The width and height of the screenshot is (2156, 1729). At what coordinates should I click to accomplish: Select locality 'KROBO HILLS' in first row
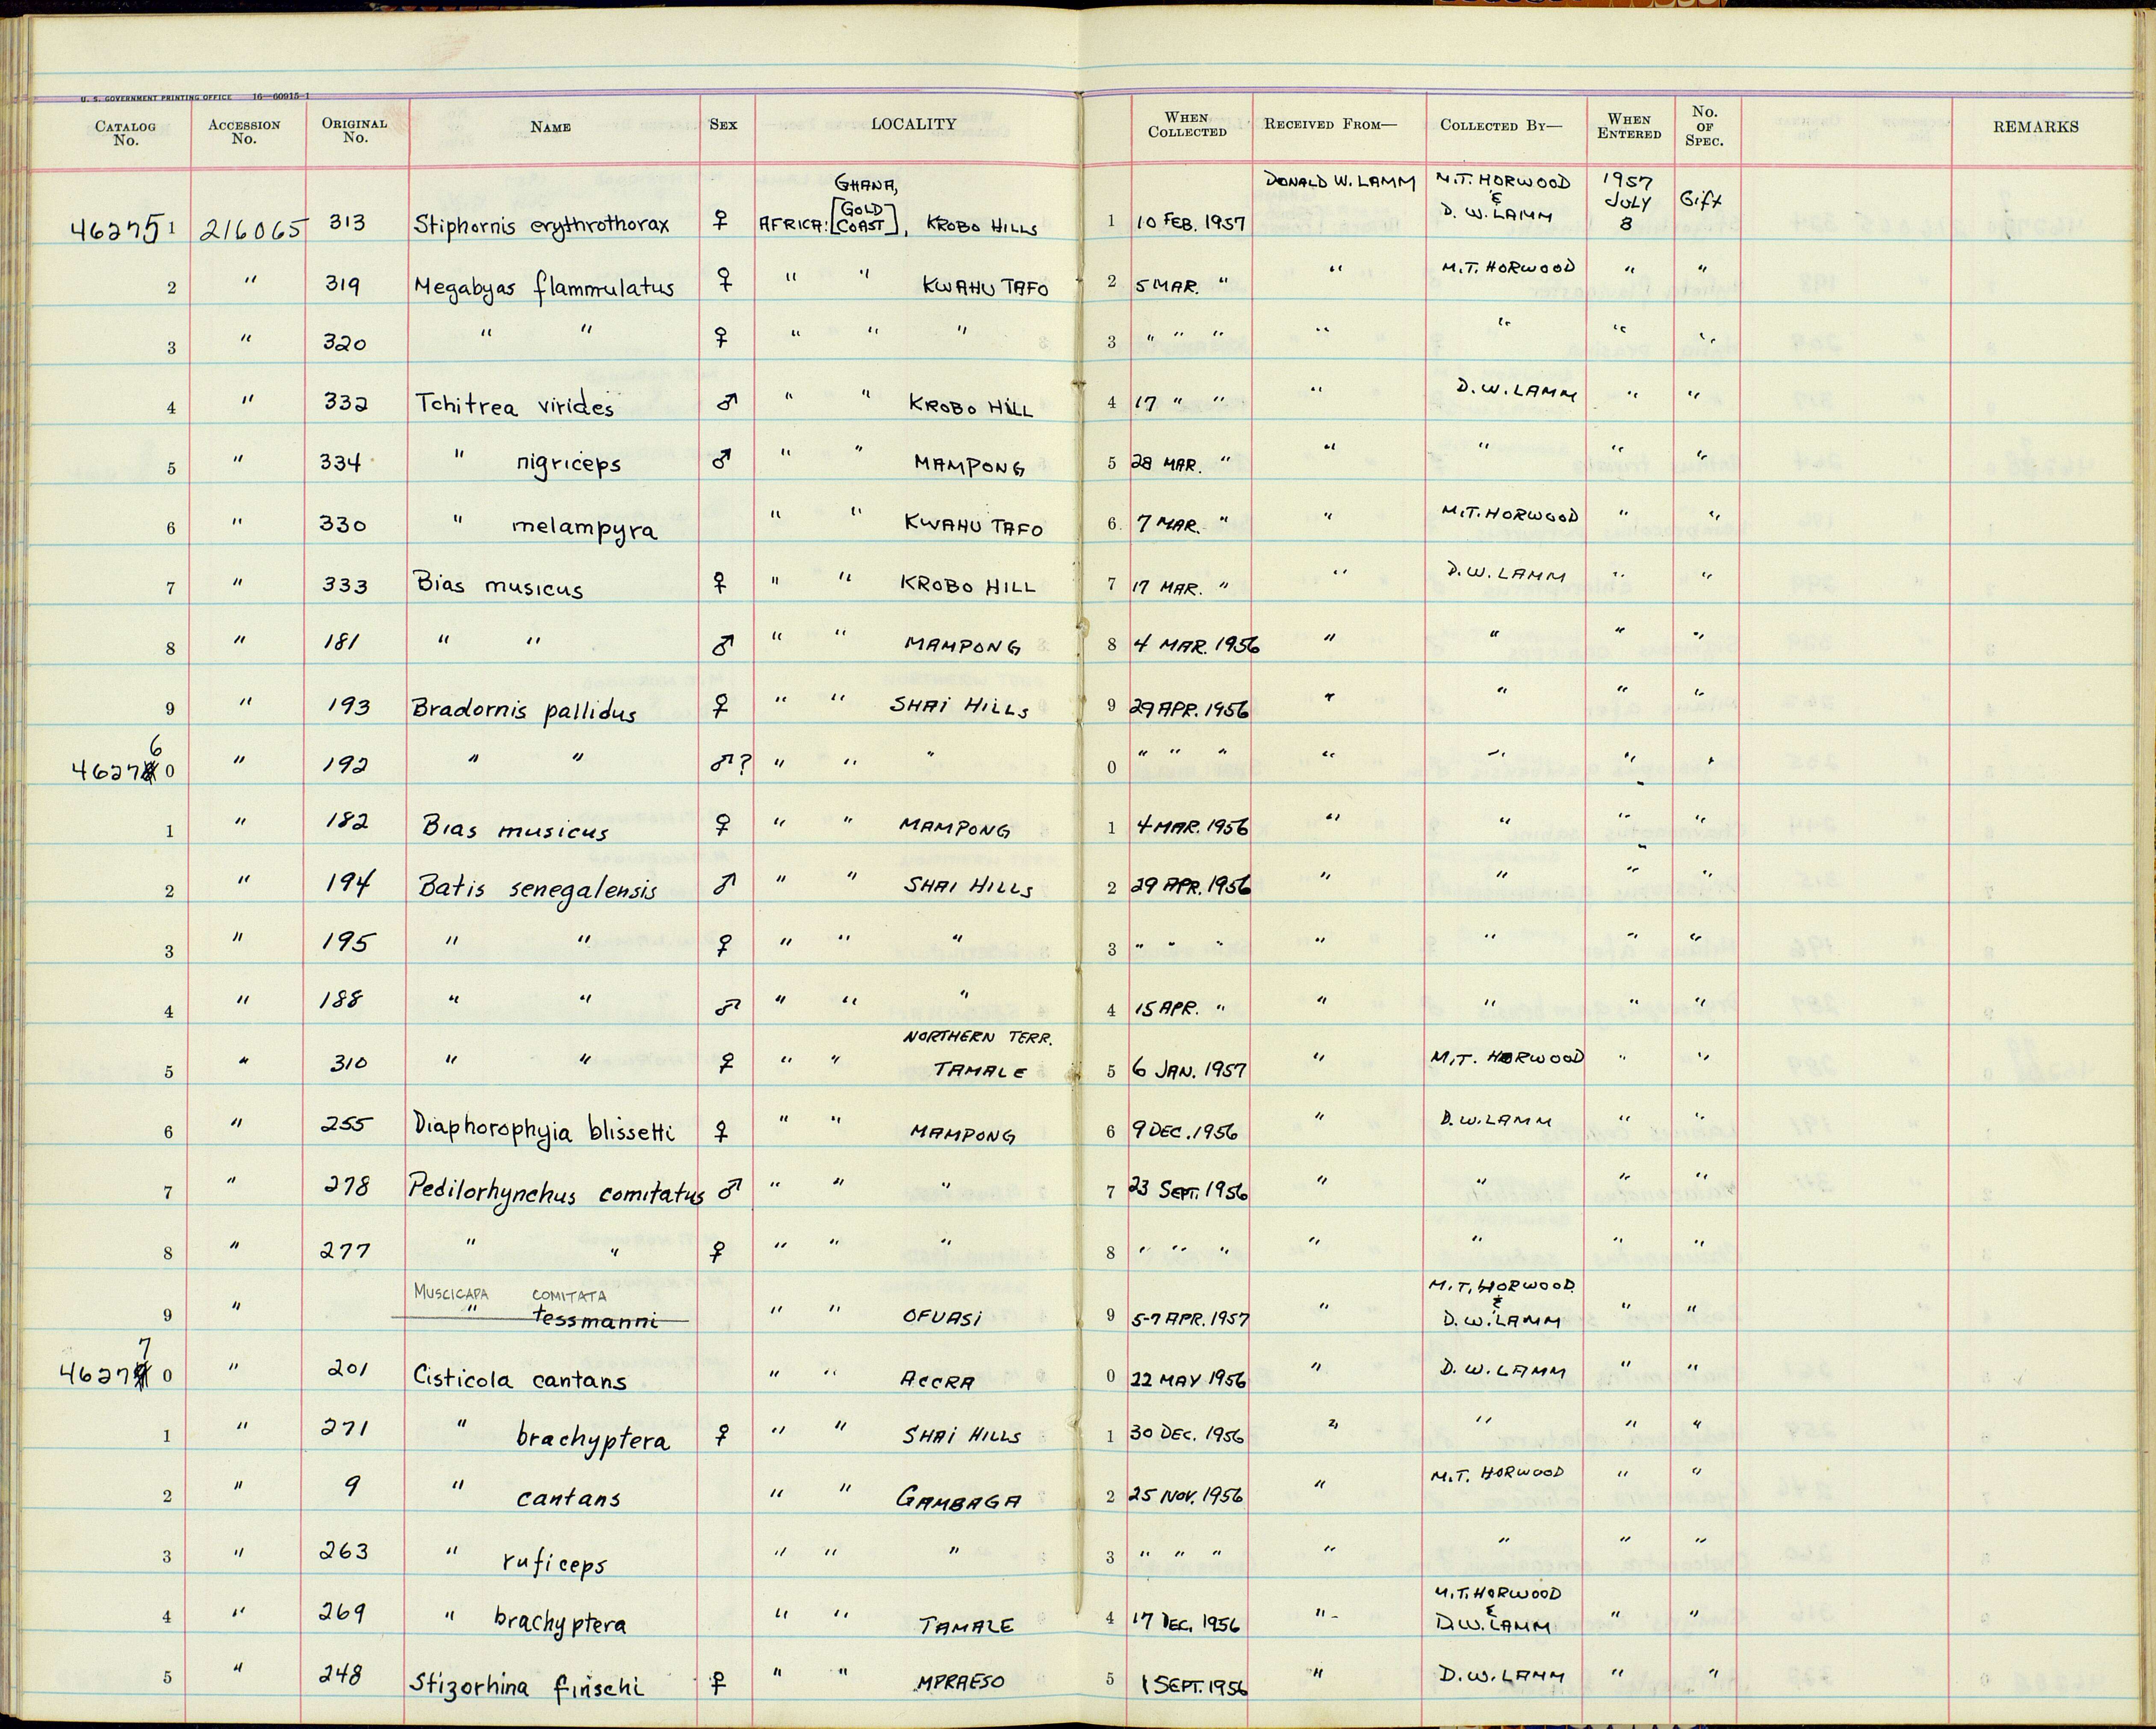click(981, 227)
